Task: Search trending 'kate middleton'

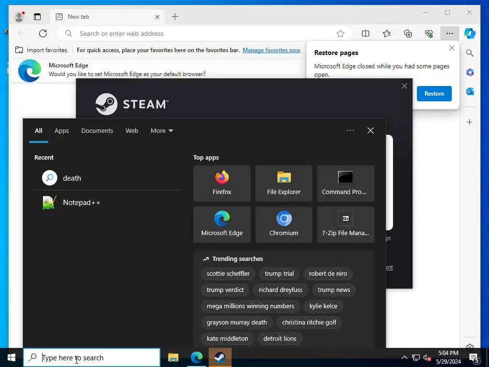Action: 227,339
